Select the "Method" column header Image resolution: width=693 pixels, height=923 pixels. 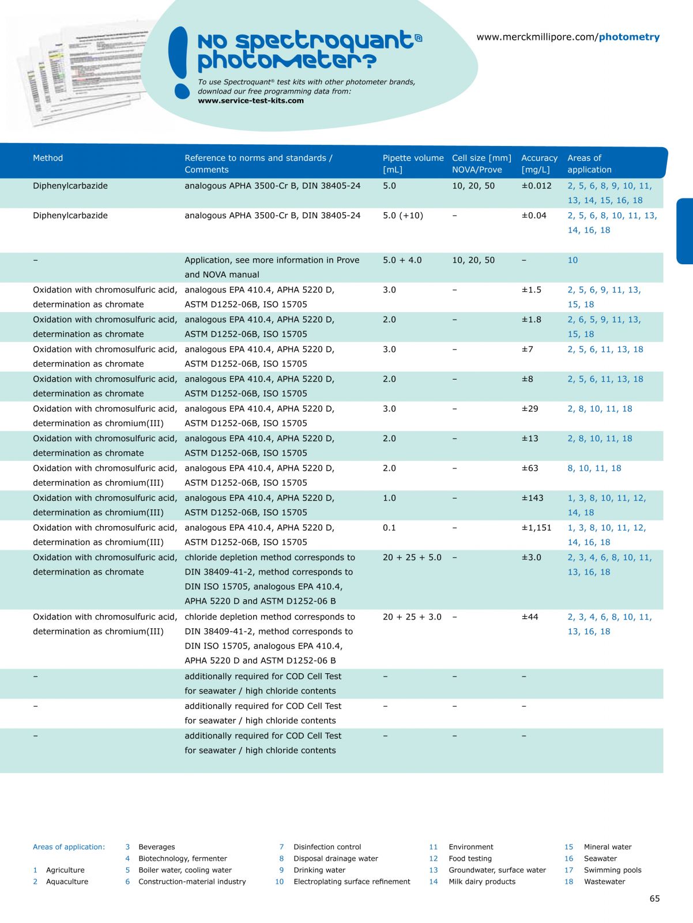point(48,158)
